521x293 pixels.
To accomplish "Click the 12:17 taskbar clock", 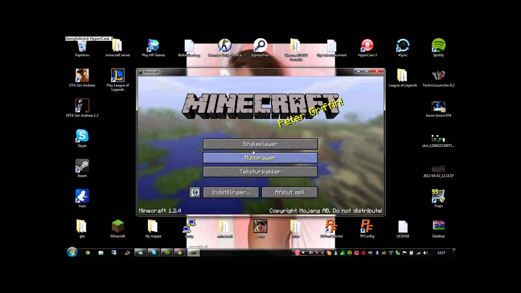I will [x=441, y=253].
